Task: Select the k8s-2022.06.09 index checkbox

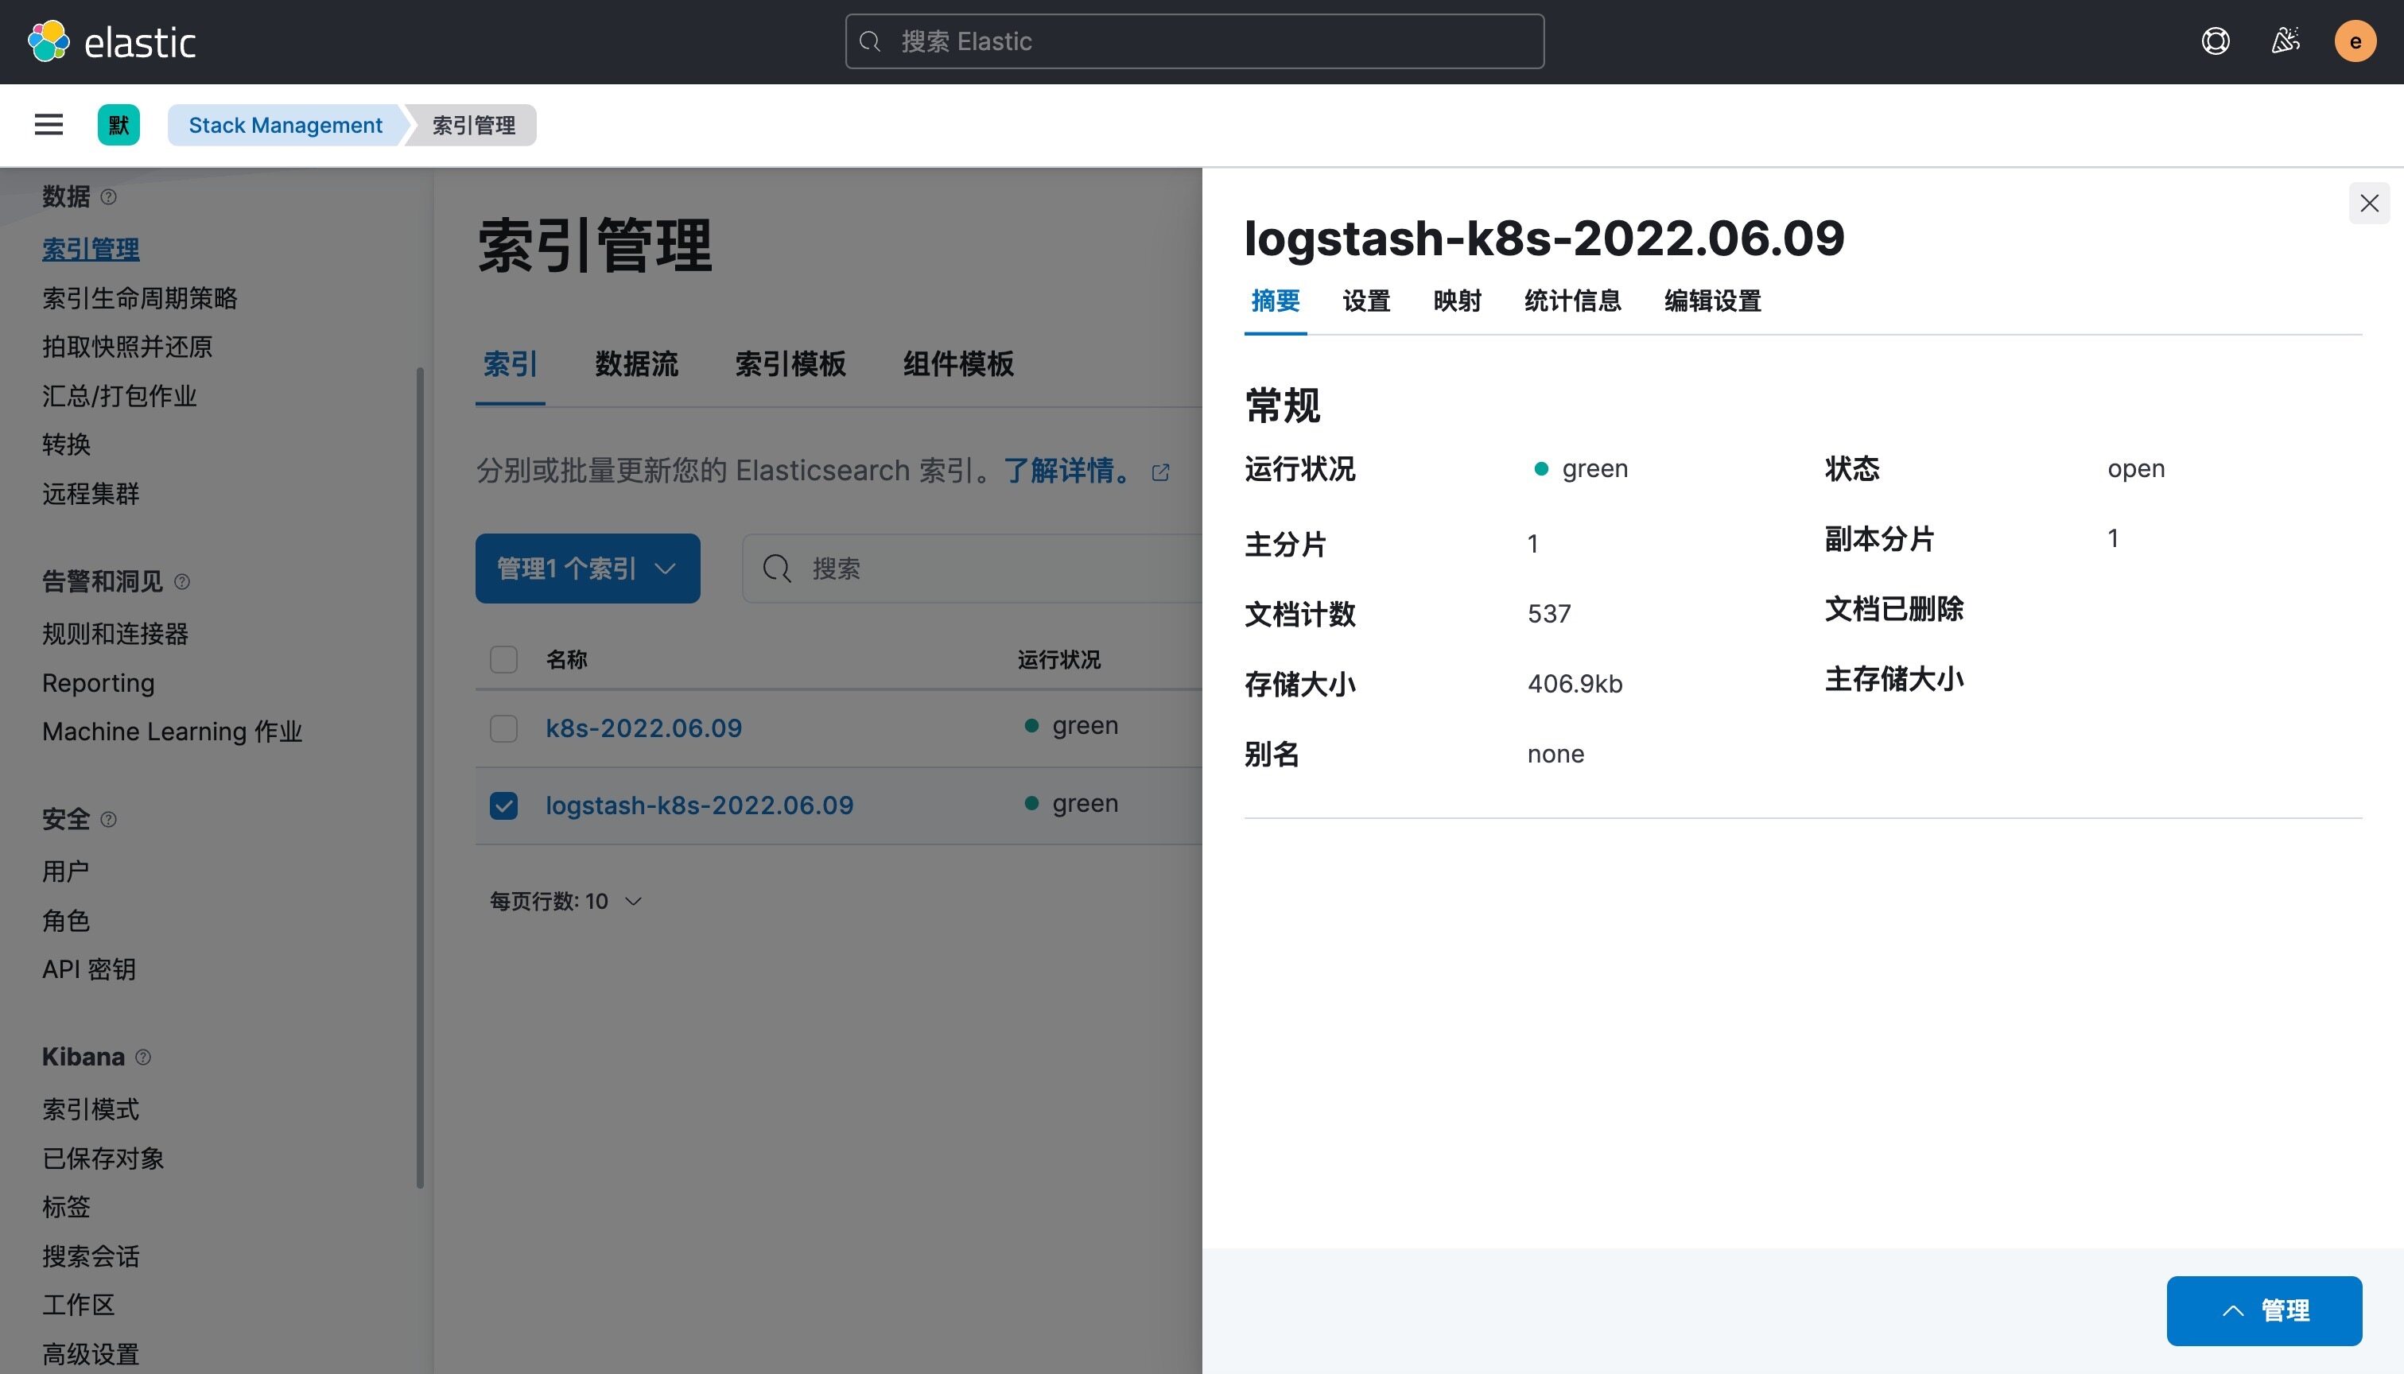Action: (504, 728)
